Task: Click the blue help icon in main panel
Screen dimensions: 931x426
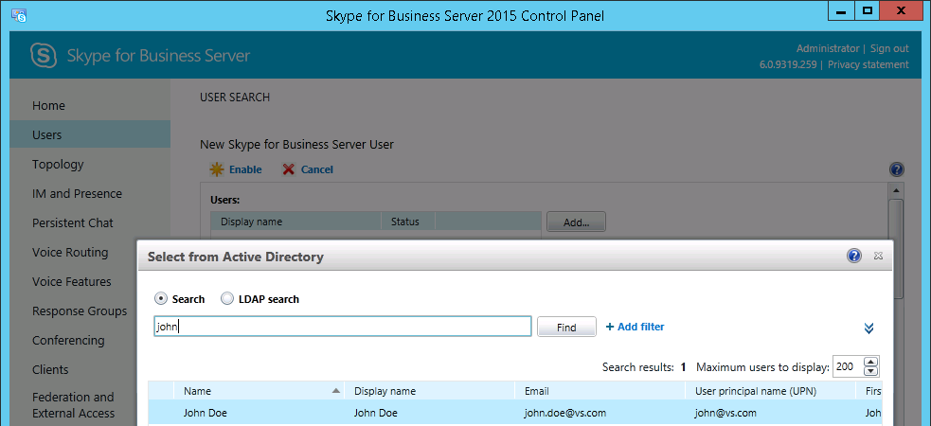Action: coord(897,169)
